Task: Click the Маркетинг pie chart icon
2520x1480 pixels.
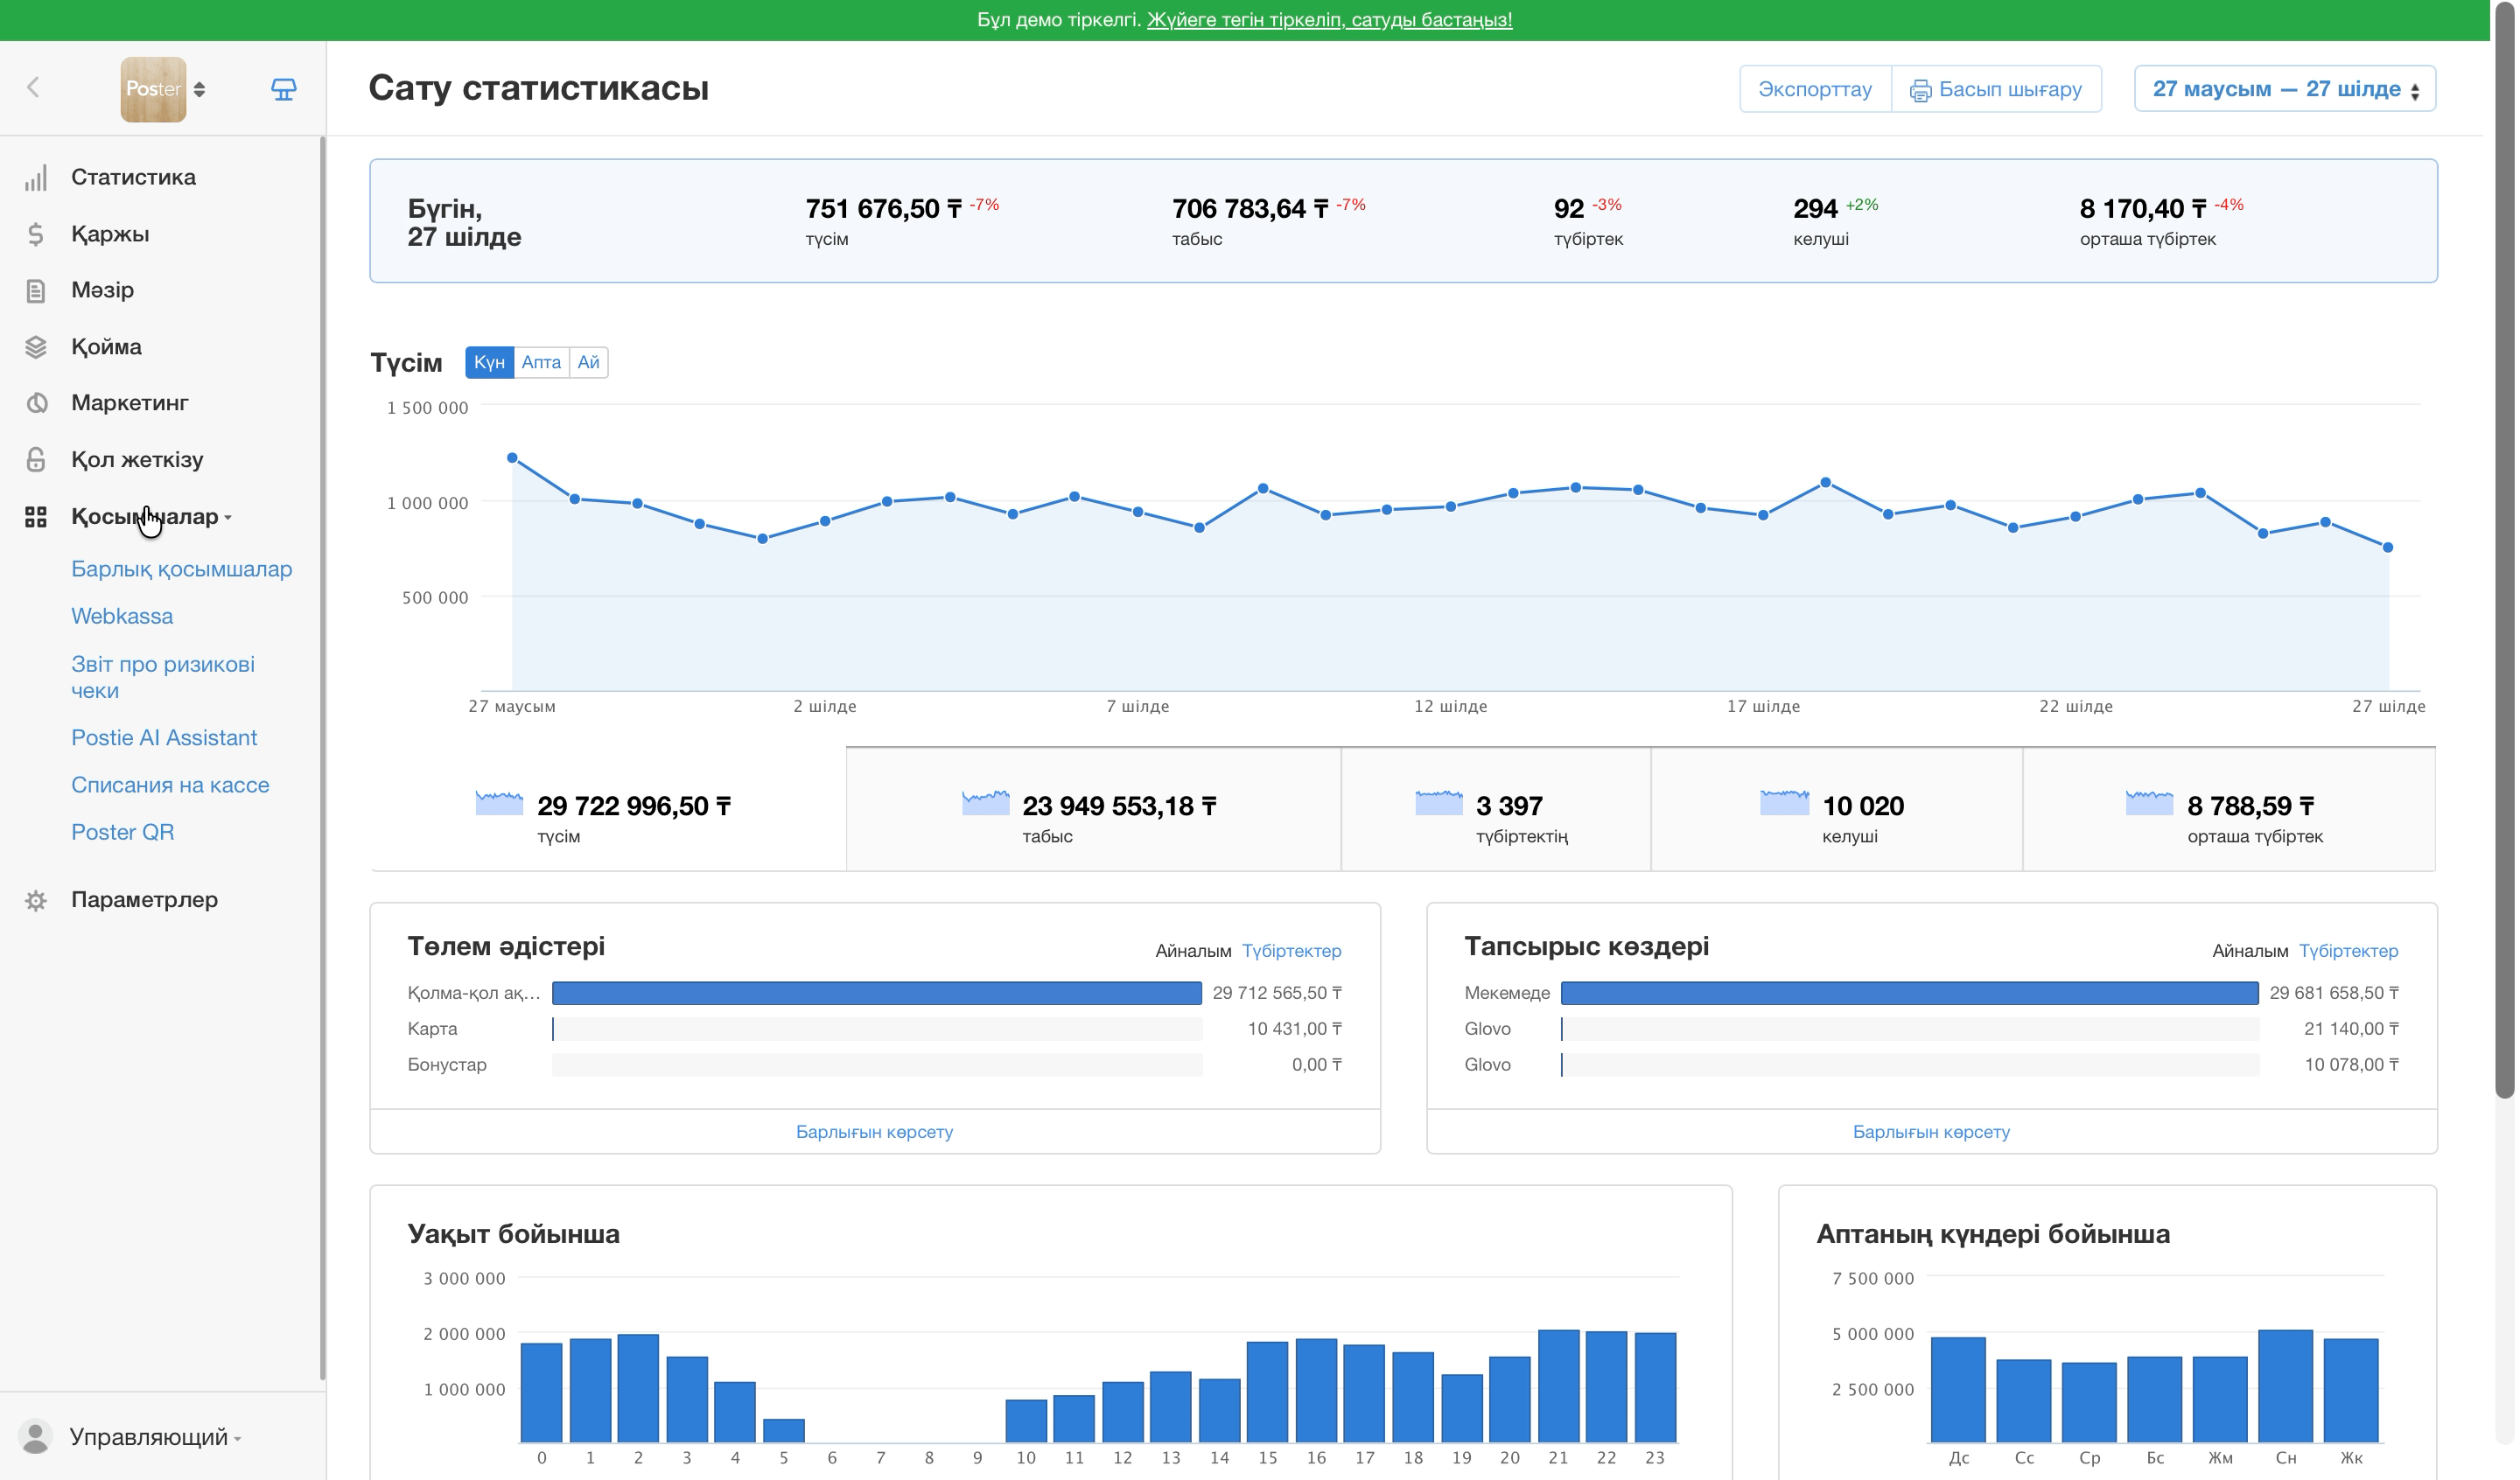Action: (36, 403)
